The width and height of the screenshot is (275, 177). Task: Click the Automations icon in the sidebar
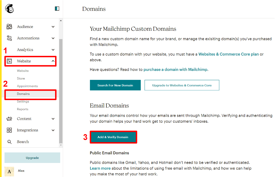(x=9, y=38)
